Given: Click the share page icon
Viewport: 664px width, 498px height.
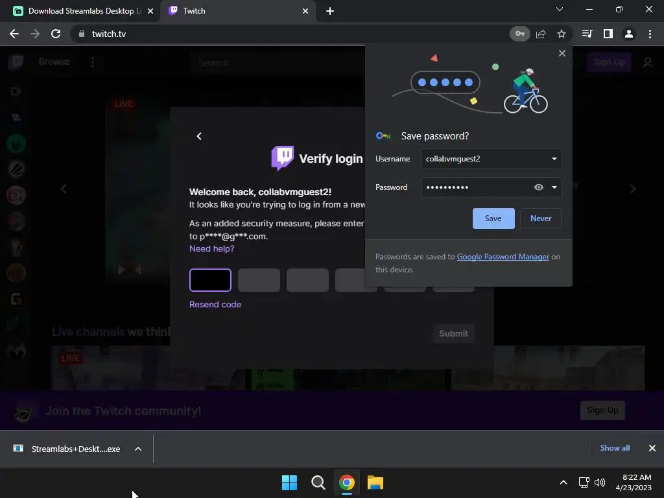Looking at the screenshot, I should (541, 34).
